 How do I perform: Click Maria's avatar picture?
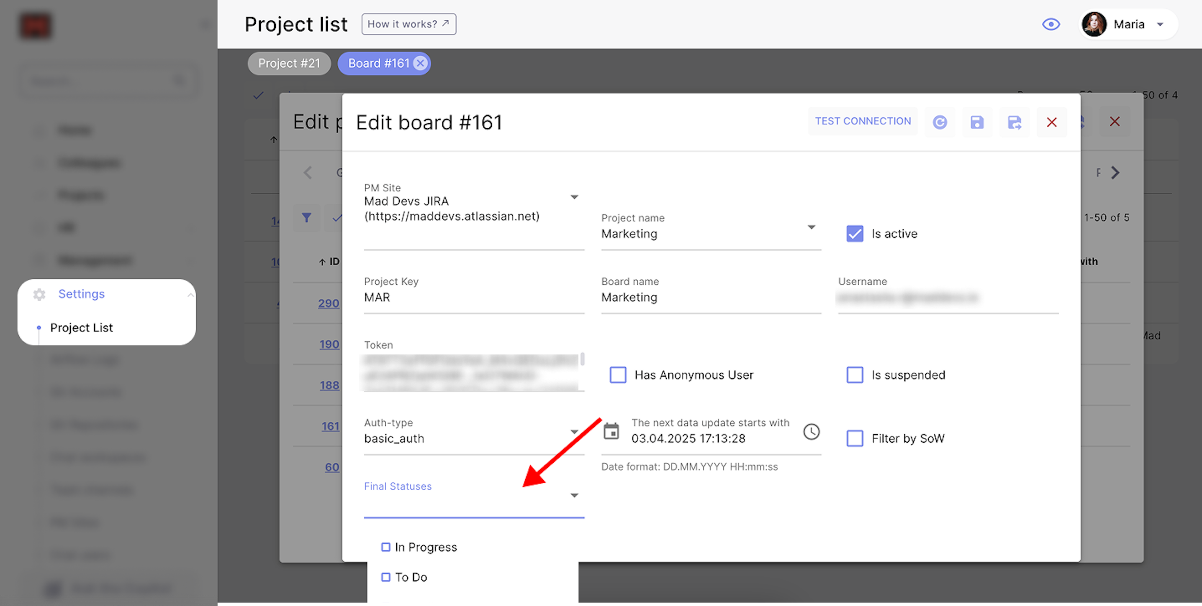1094,24
